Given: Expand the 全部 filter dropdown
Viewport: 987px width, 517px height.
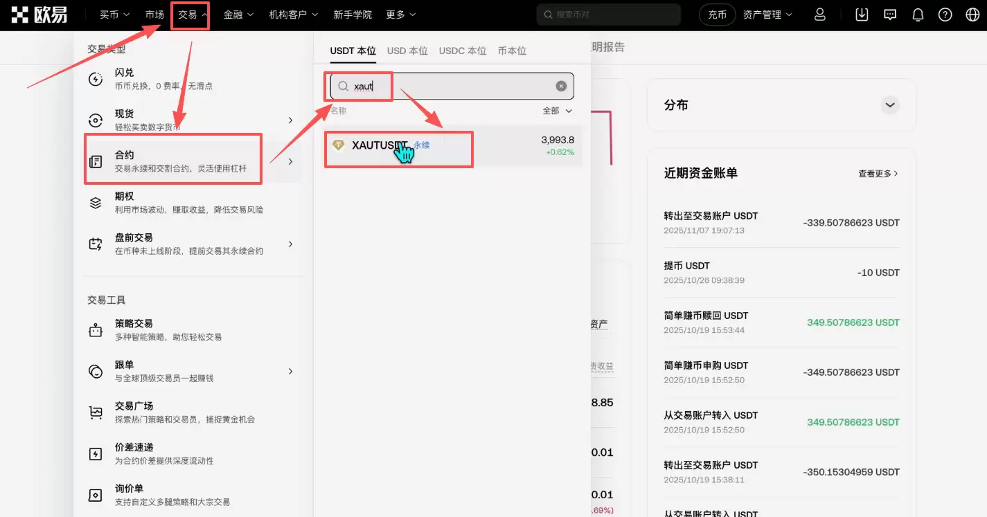Looking at the screenshot, I should 558,110.
